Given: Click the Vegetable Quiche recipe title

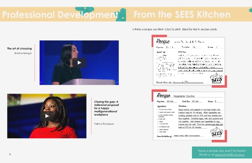Looking at the screenshot, I should 184,96.
